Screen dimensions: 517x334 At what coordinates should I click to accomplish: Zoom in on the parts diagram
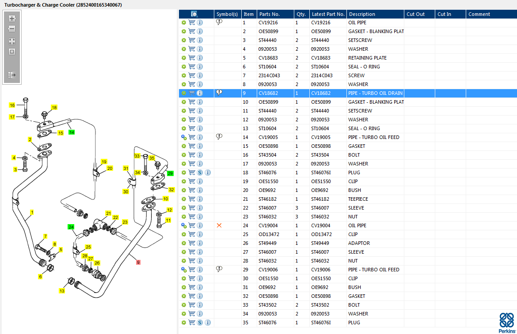pyautogui.click(x=12, y=19)
